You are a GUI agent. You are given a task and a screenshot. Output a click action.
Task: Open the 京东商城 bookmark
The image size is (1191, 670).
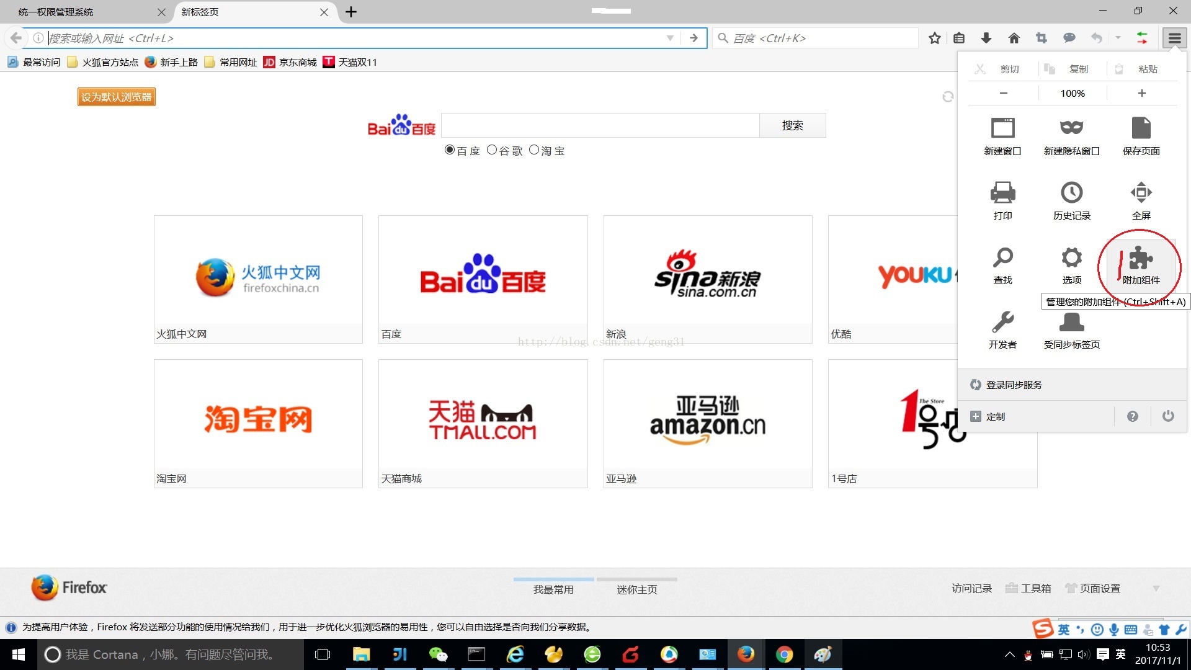pos(290,62)
